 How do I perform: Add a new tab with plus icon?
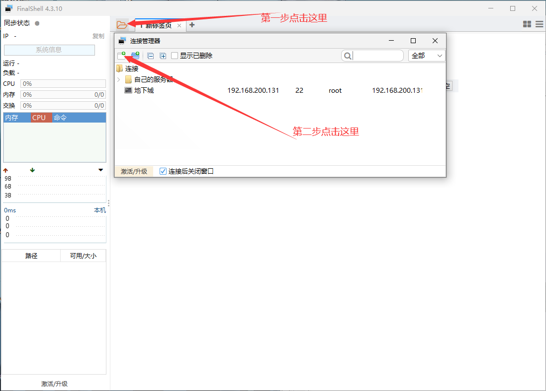[192, 25]
